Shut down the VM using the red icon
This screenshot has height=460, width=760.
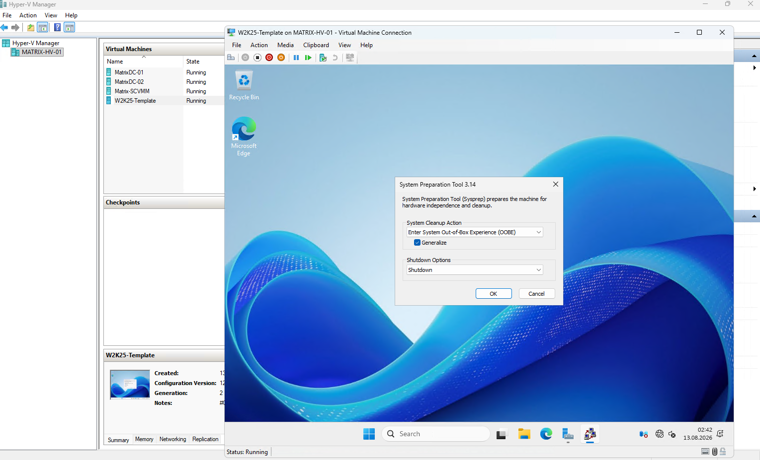point(269,58)
